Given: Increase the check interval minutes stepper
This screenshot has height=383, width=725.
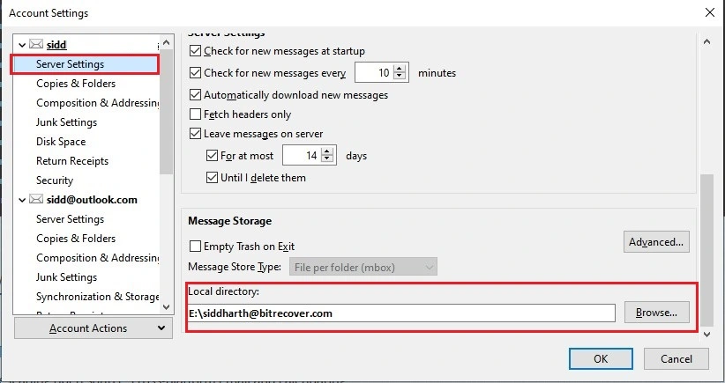Looking at the screenshot, I should click(401, 68).
